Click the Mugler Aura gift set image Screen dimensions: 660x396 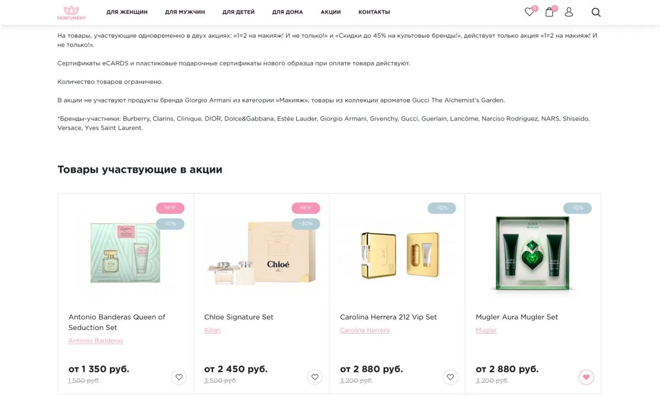tap(532, 253)
